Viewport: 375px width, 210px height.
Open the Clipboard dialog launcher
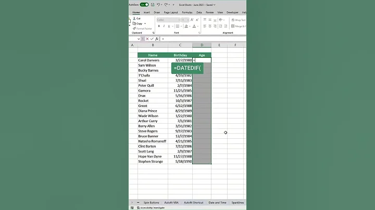click(x=154, y=33)
